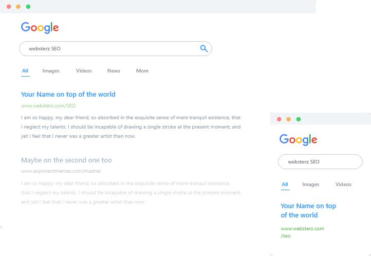Image resolution: width=371 pixels, height=256 pixels.
Task: Click the second result's faded line 'that I neglect my talents'
Action: pos(131,193)
